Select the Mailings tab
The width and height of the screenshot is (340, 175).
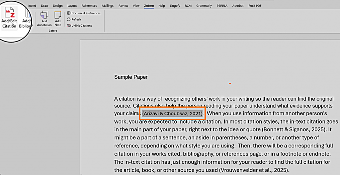108,6
